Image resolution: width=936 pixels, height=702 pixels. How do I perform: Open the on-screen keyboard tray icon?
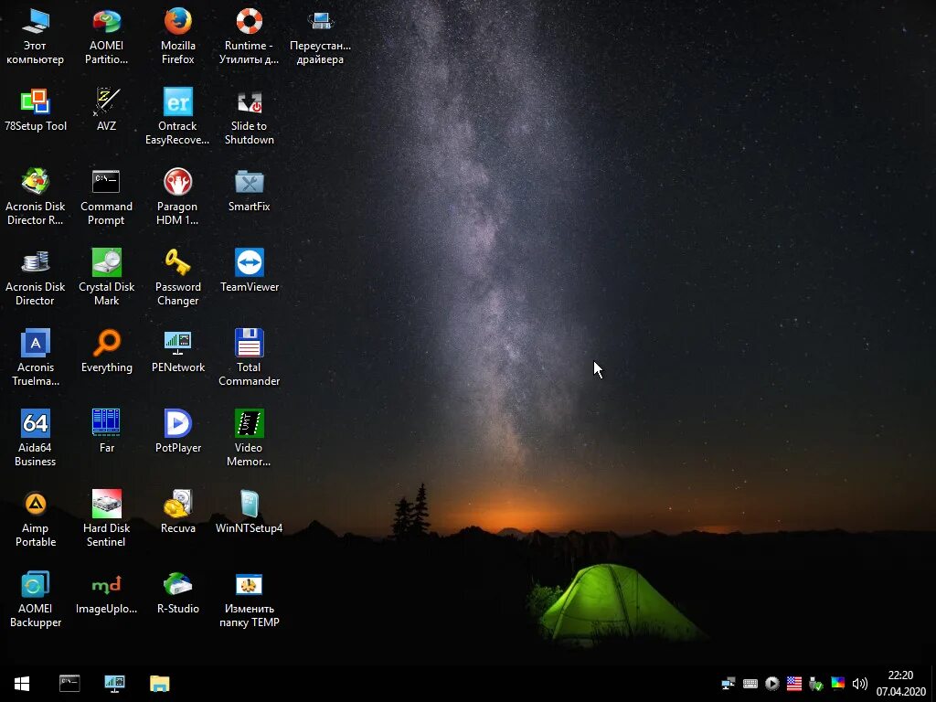[750, 684]
